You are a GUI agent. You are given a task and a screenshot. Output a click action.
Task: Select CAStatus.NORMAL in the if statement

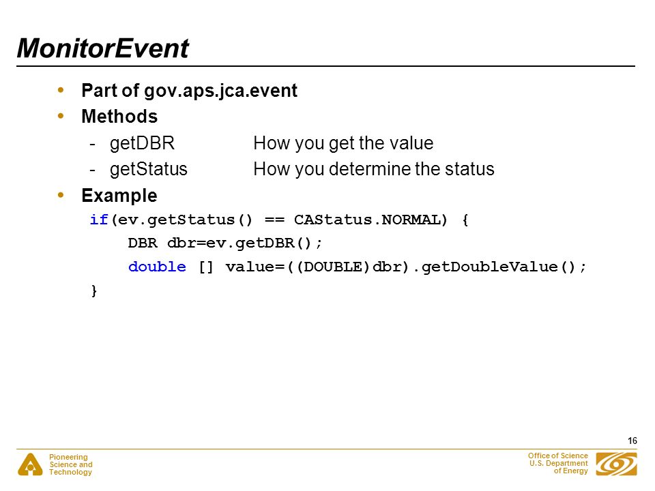pos(368,219)
